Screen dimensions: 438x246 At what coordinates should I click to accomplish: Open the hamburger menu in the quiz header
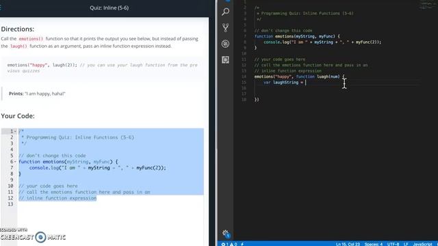coord(1,8)
